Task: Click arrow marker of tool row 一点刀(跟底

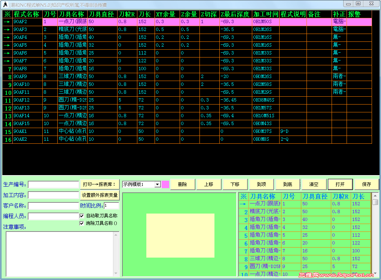Action: pyautogui.click(x=244, y=204)
